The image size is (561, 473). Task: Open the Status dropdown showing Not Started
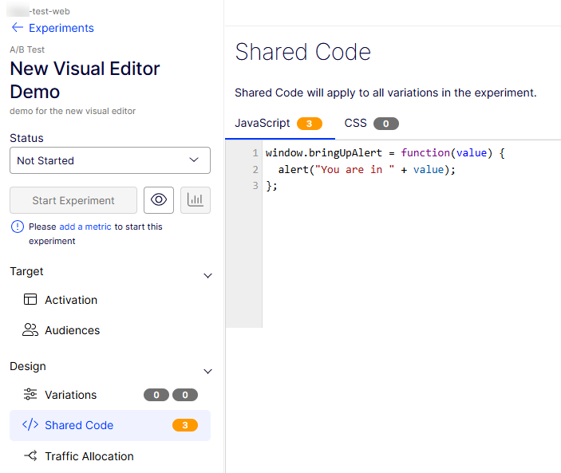tap(110, 160)
